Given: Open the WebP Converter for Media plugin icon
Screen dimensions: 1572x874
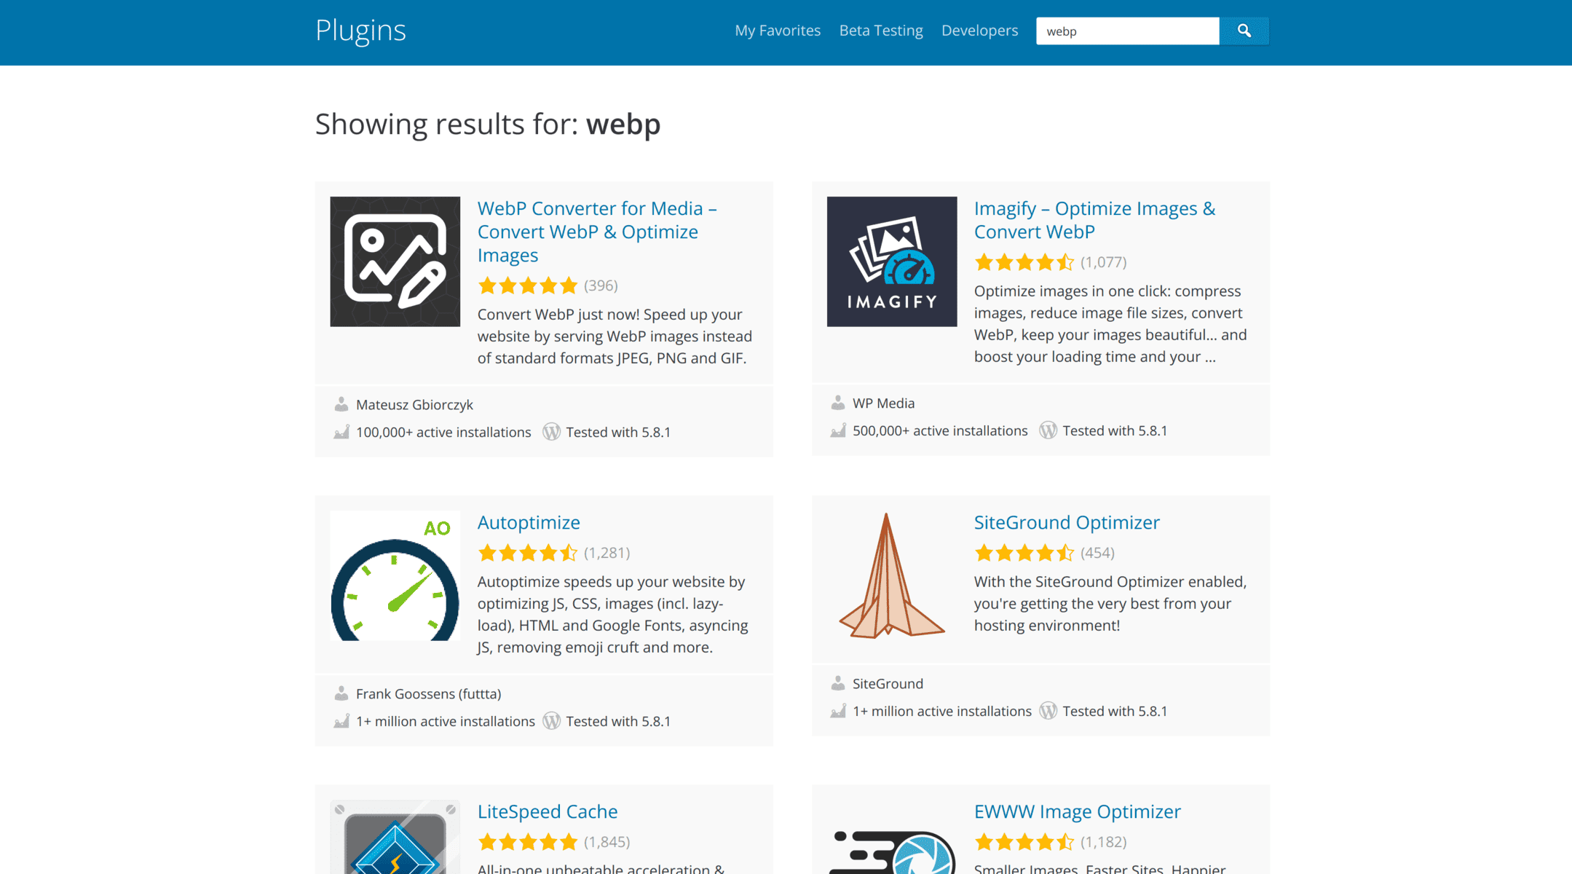Looking at the screenshot, I should point(395,261).
